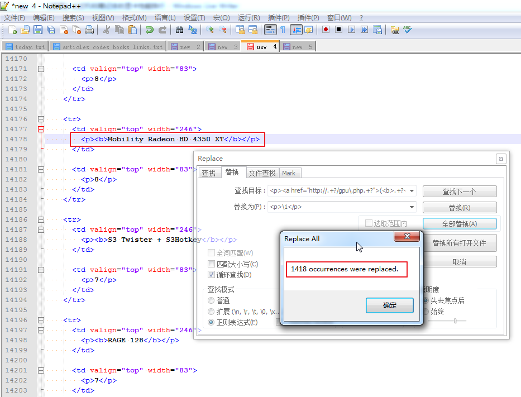Select the 普通 normal search mode

click(211, 300)
